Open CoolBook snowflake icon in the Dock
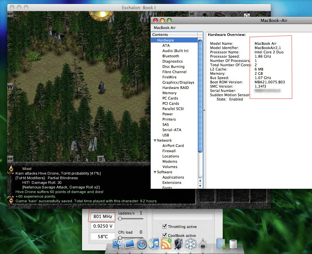Viewport: 312px width, 254px height. click(191, 244)
